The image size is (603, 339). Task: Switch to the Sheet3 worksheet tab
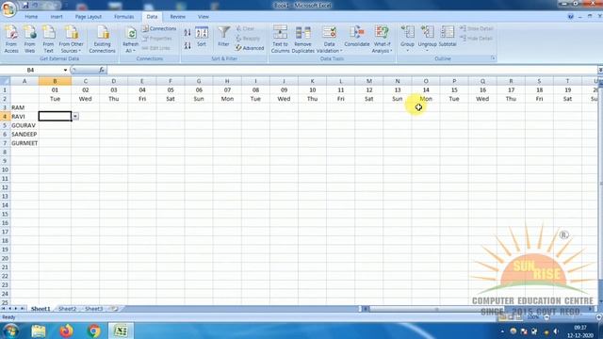pos(94,309)
